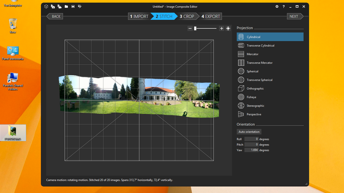Click the Perspective projection icon
The image size is (344, 193).
point(241,114)
